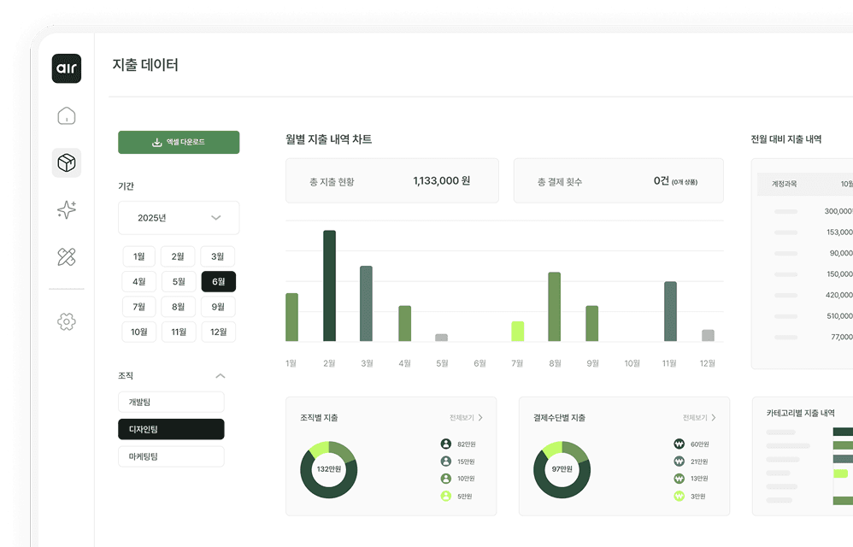Open the 2025년 year dropdown
This screenshot has height=547, width=853.
click(179, 218)
